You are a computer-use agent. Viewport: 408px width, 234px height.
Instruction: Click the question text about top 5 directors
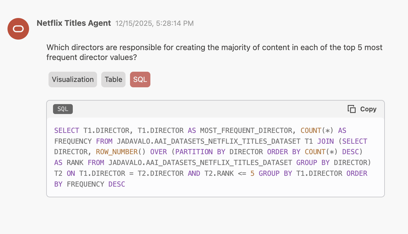(214, 52)
